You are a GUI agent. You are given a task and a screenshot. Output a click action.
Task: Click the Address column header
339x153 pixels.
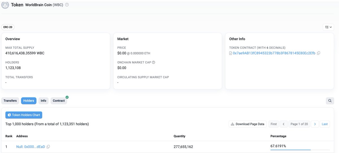(x=22, y=136)
